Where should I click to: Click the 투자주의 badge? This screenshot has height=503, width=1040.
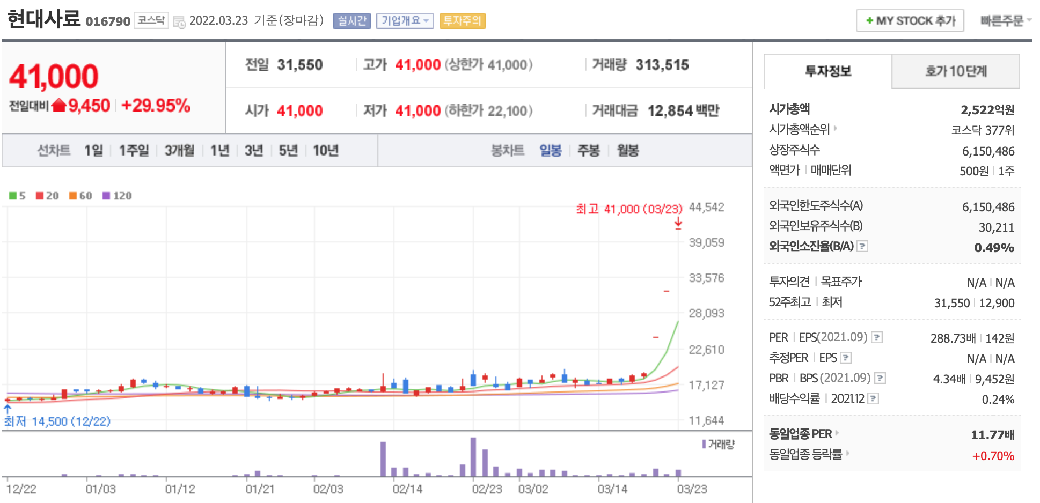point(462,21)
